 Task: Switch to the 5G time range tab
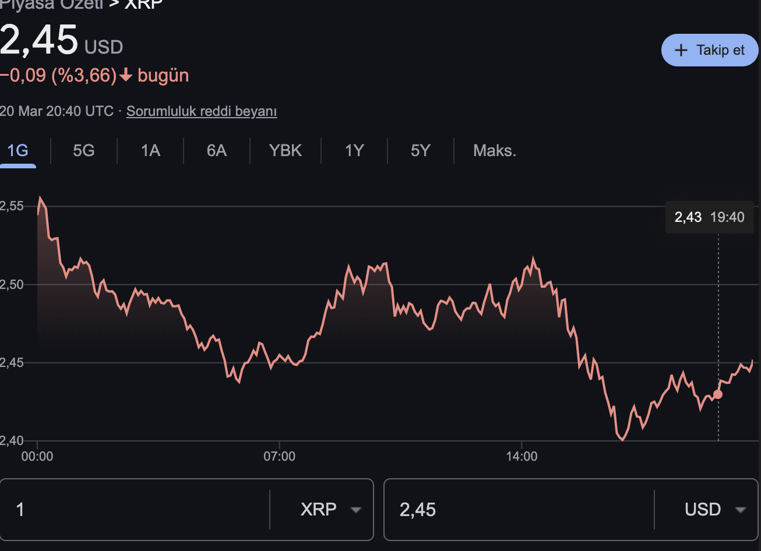tap(83, 151)
